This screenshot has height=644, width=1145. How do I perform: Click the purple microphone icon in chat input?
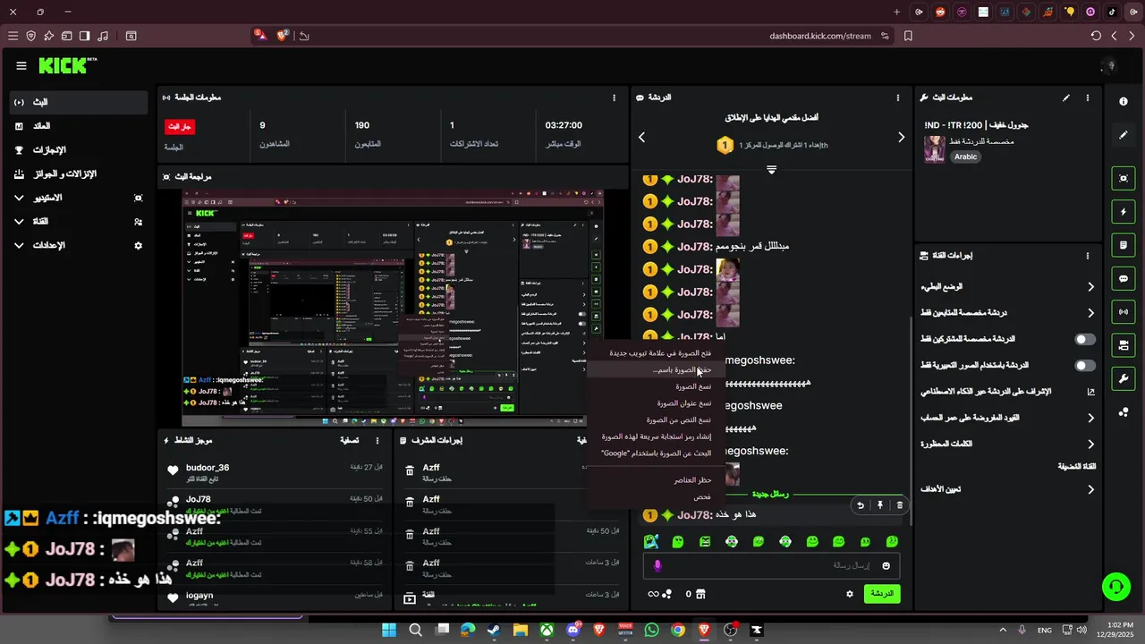tap(657, 565)
